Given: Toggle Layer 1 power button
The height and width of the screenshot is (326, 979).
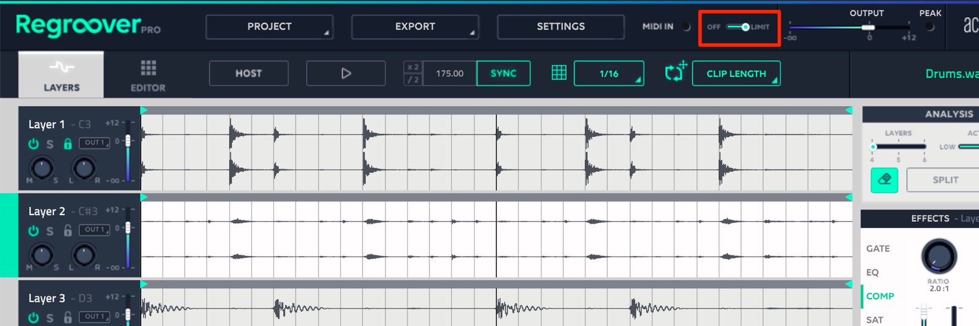Looking at the screenshot, I should [x=33, y=144].
